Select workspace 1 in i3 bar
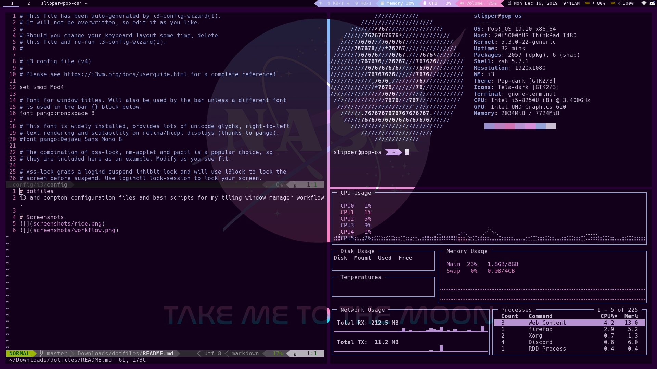This screenshot has height=369, width=657. (x=12, y=3)
